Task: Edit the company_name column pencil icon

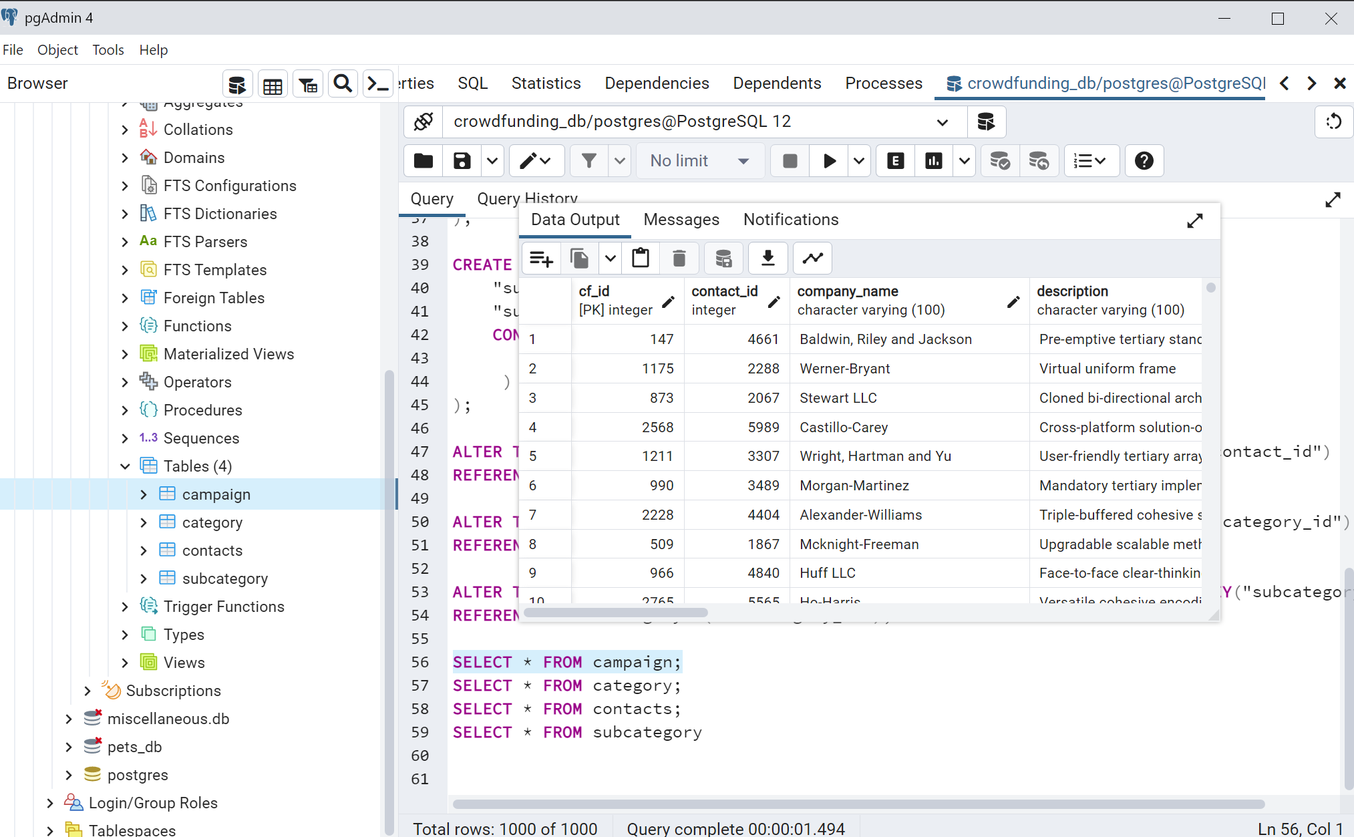Action: click(x=1013, y=301)
